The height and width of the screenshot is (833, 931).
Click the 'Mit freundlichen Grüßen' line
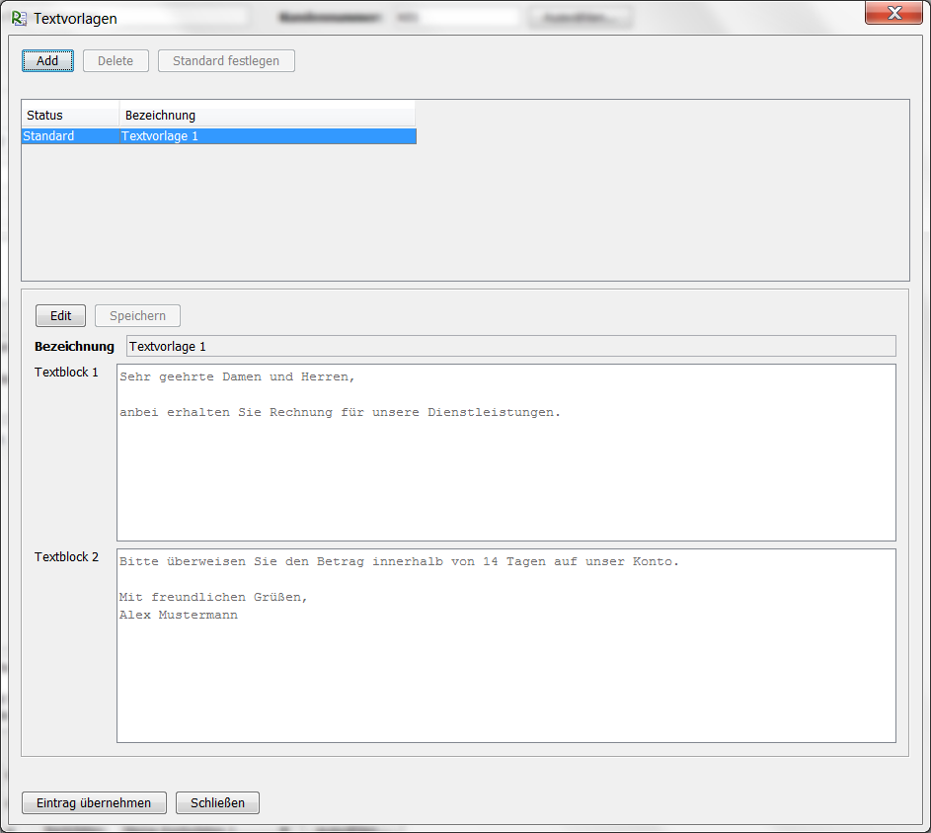[213, 598]
